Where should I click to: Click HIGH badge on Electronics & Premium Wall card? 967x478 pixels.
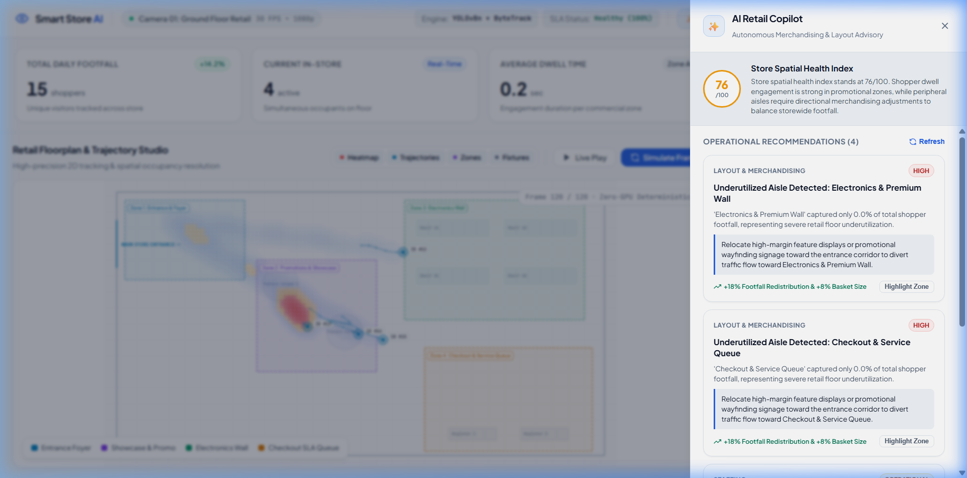coord(921,171)
